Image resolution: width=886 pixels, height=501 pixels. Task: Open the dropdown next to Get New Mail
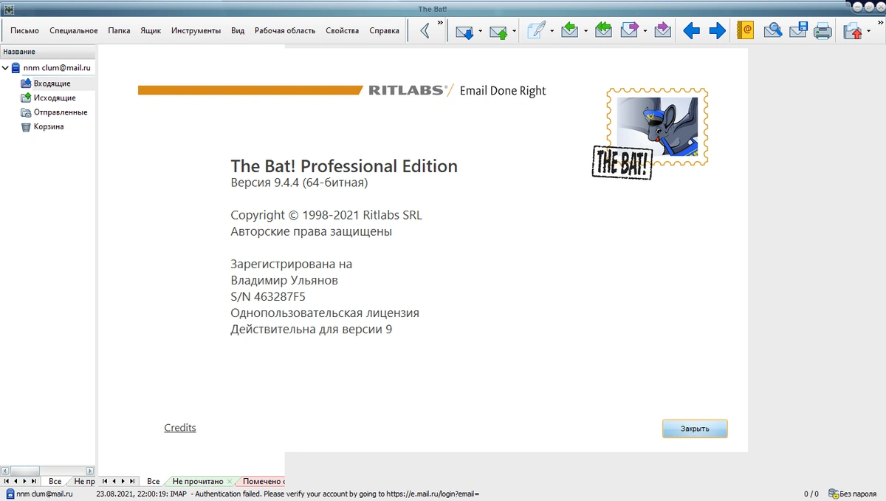click(481, 31)
